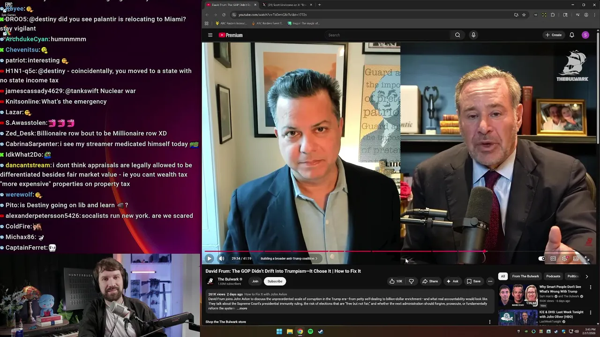Show more filter chips with right arrow
This screenshot has width=600, height=337.
pos(586,277)
